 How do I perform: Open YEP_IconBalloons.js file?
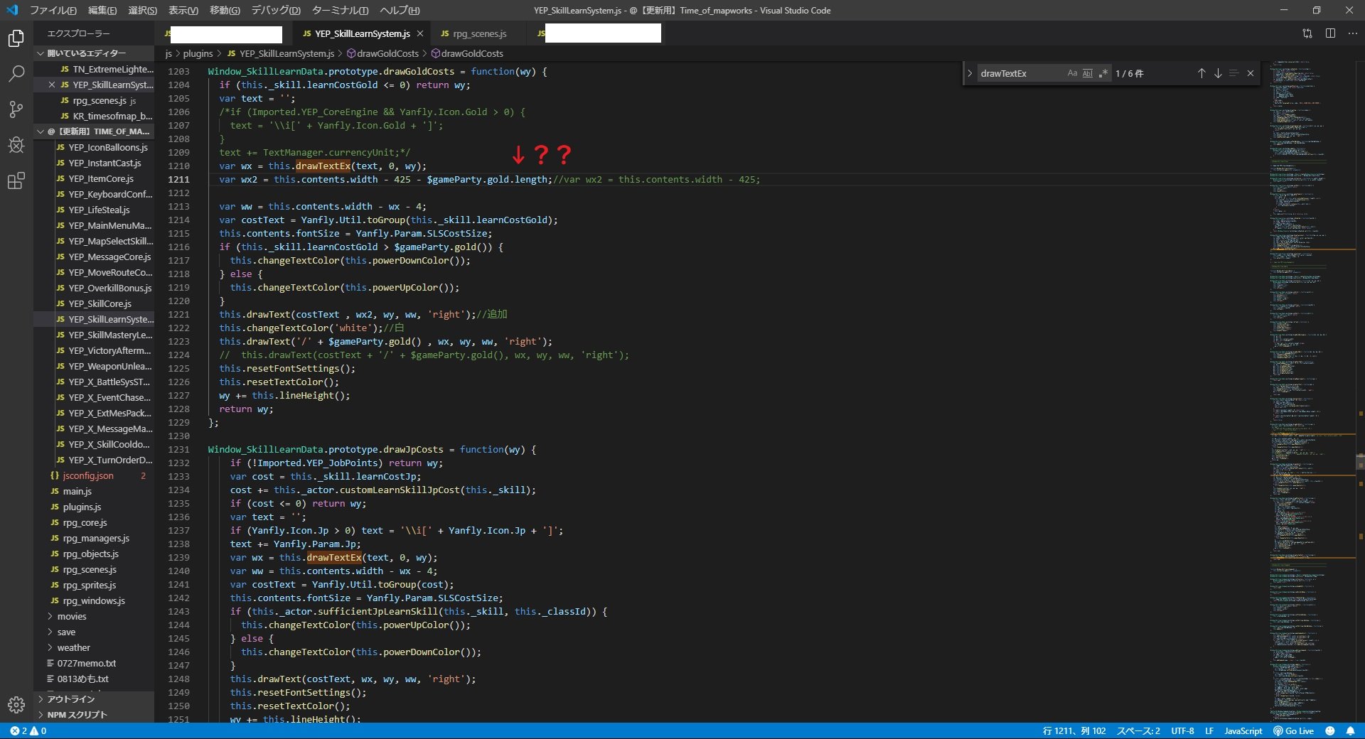click(x=94, y=147)
